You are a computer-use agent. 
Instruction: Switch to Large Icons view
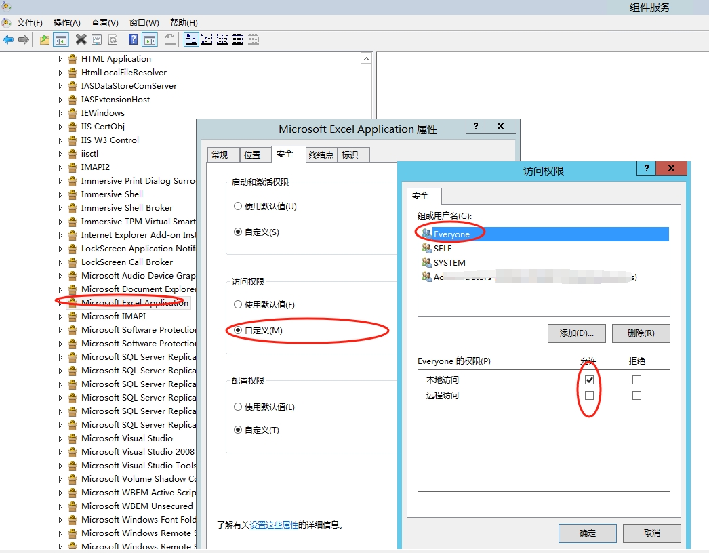point(191,40)
